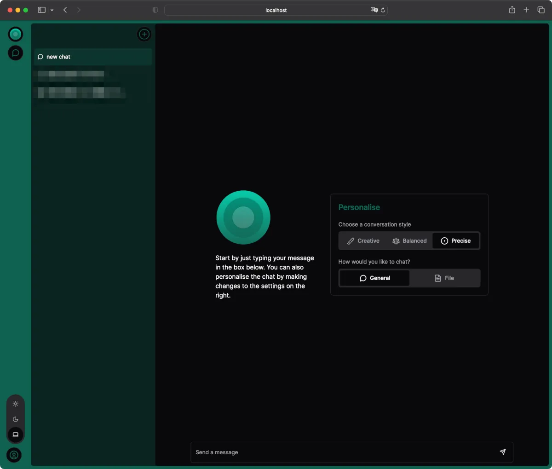Image resolution: width=552 pixels, height=469 pixels.
Task: Expand the Safari sidebar options chevron
Action: click(52, 10)
